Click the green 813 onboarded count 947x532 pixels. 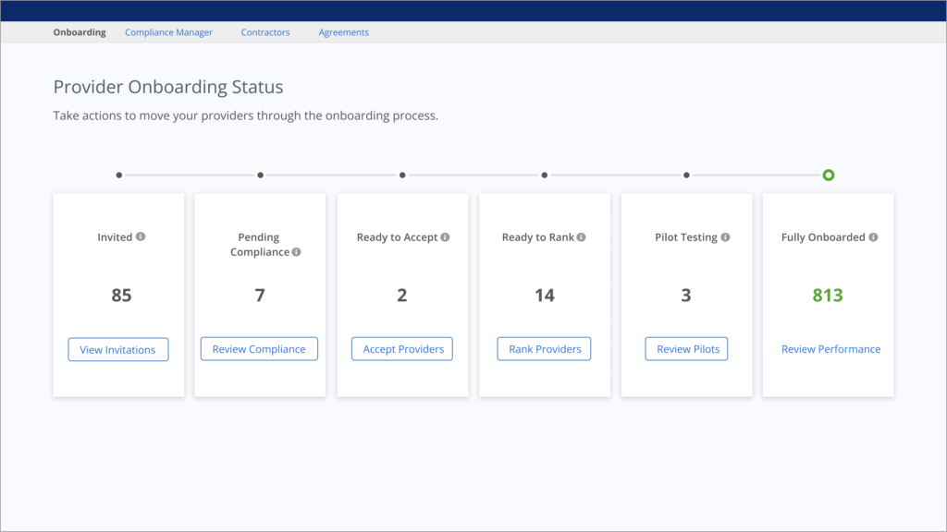click(828, 296)
